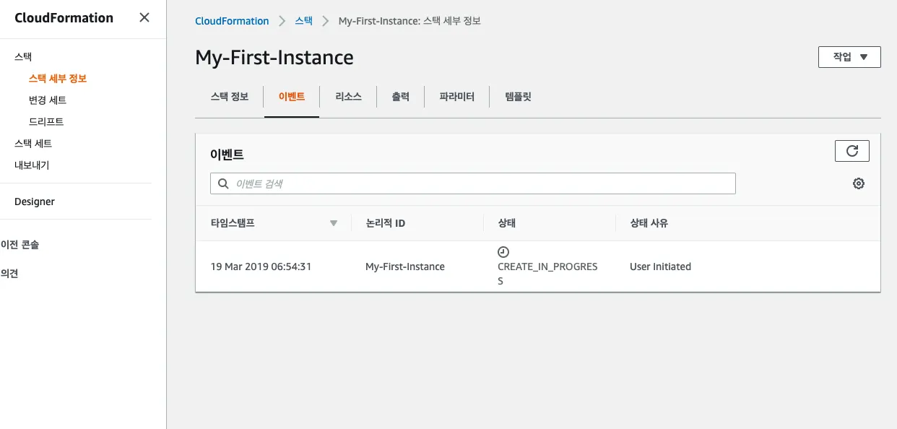Image resolution: width=897 pixels, height=429 pixels.
Task: View the 템플릿 tab
Action: (x=519, y=96)
